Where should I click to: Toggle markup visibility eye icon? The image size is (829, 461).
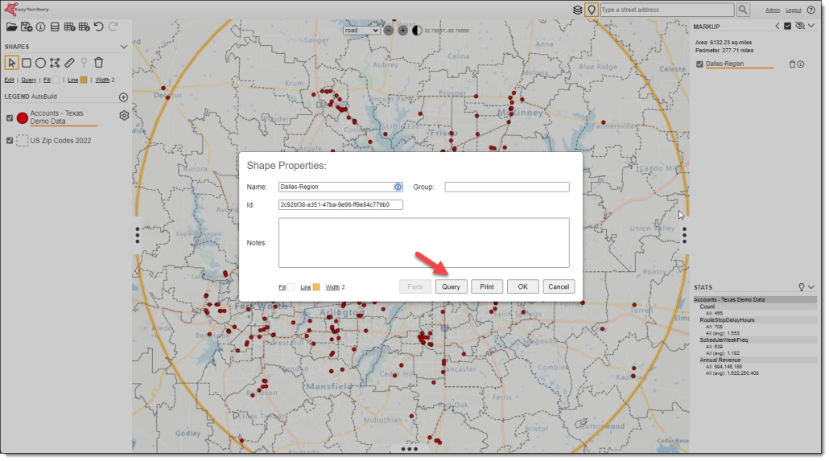click(800, 26)
